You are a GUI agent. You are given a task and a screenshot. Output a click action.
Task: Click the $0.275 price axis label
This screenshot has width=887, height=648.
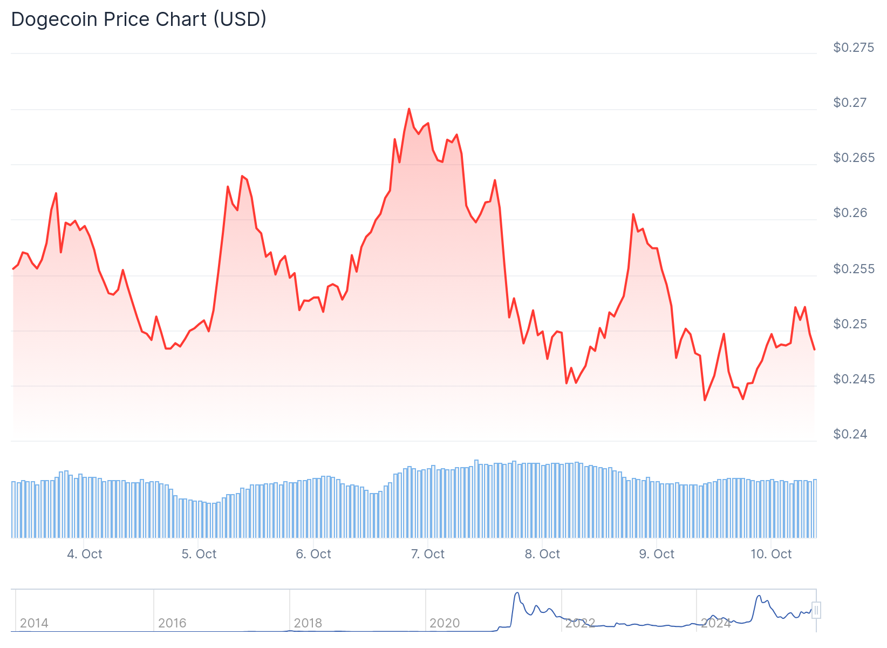[x=854, y=48]
